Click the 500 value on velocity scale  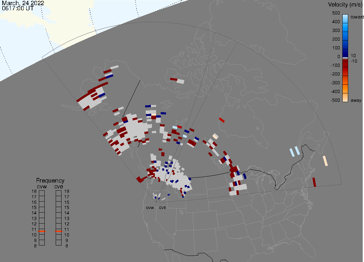tap(336, 13)
